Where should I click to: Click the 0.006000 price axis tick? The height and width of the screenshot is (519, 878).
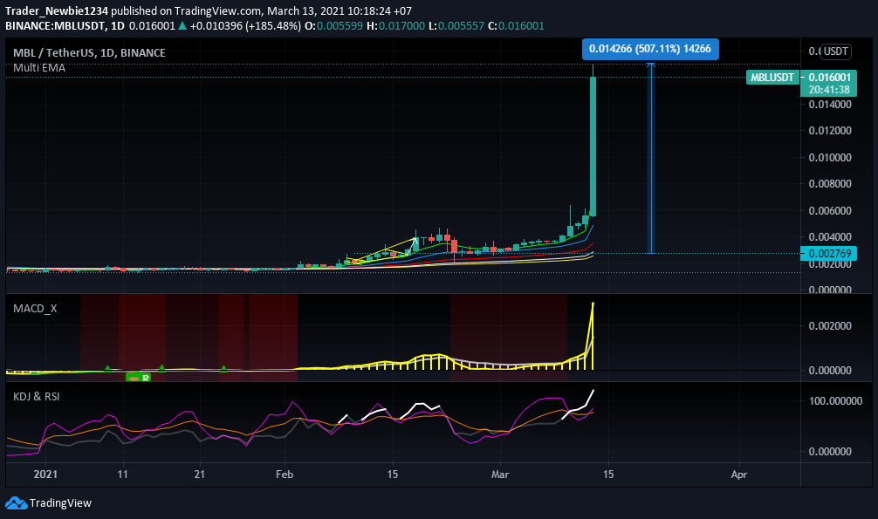click(x=830, y=210)
